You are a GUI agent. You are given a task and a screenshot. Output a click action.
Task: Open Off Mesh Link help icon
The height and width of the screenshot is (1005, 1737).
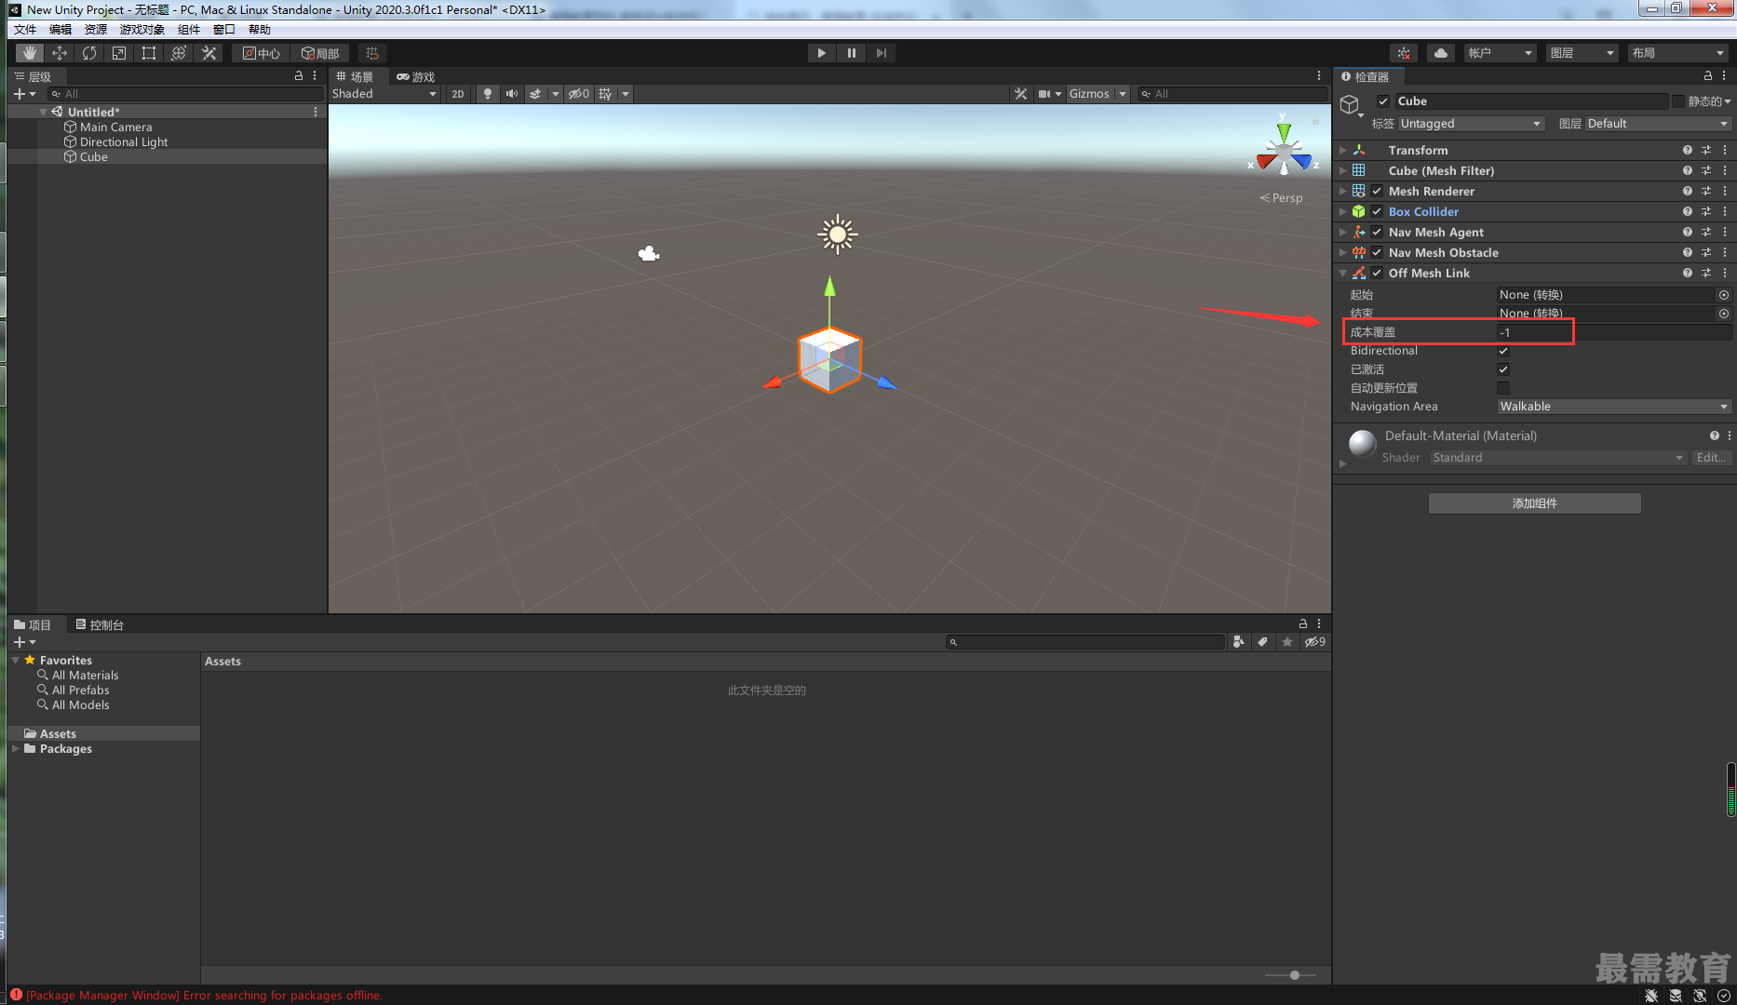click(1688, 274)
